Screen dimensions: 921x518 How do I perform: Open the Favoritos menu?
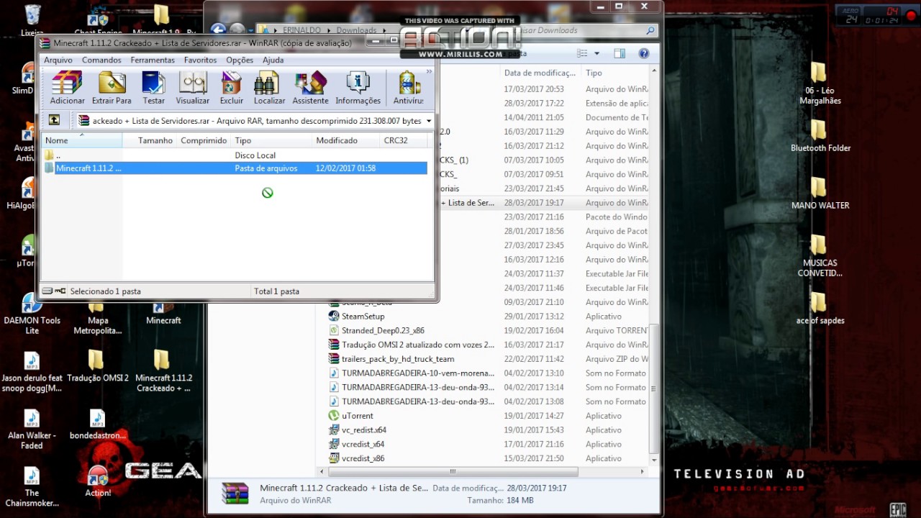tap(200, 60)
